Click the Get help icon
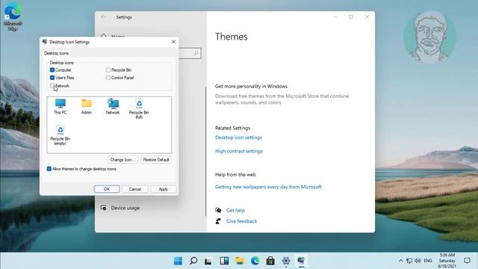Viewport: 478px width, 269px height. pyautogui.click(x=218, y=210)
